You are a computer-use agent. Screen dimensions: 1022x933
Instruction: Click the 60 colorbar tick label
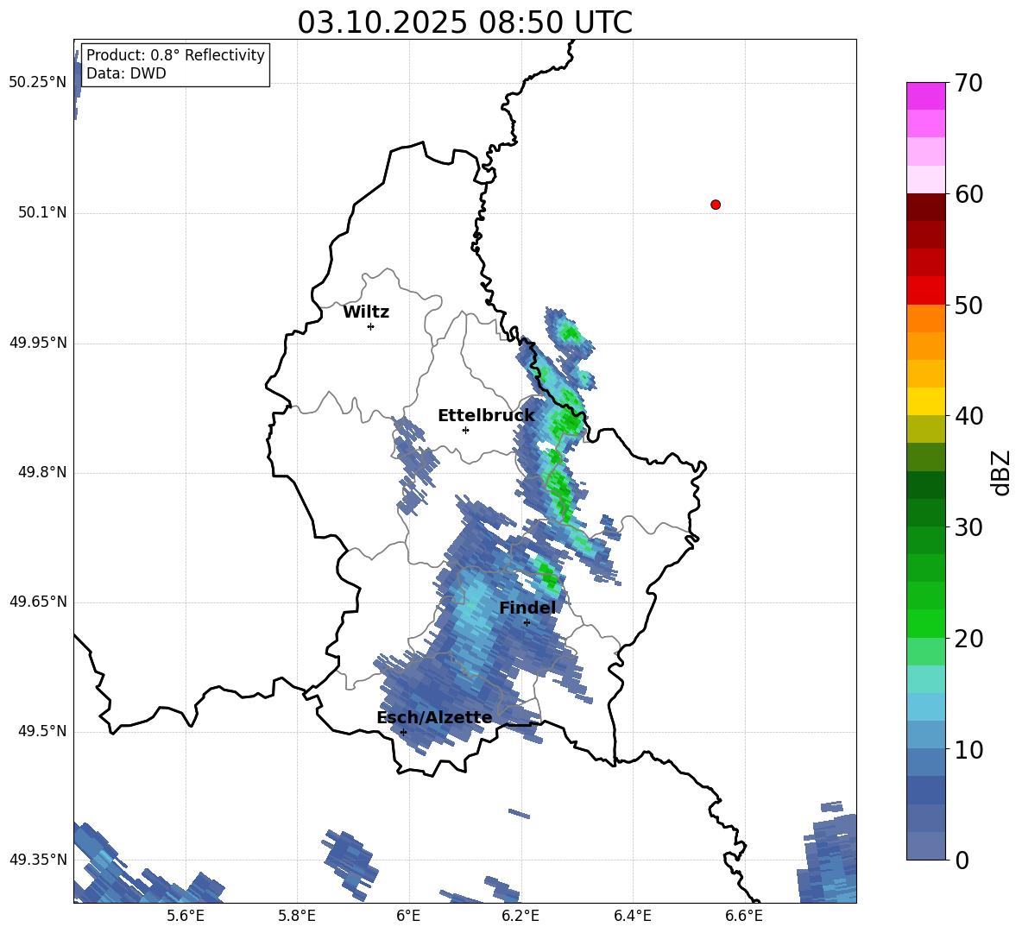point(968,194)
